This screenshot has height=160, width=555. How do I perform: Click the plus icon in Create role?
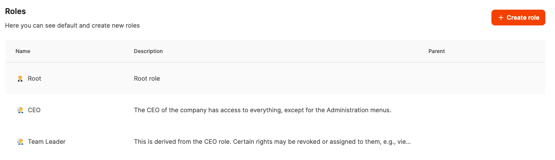(501, 18)
